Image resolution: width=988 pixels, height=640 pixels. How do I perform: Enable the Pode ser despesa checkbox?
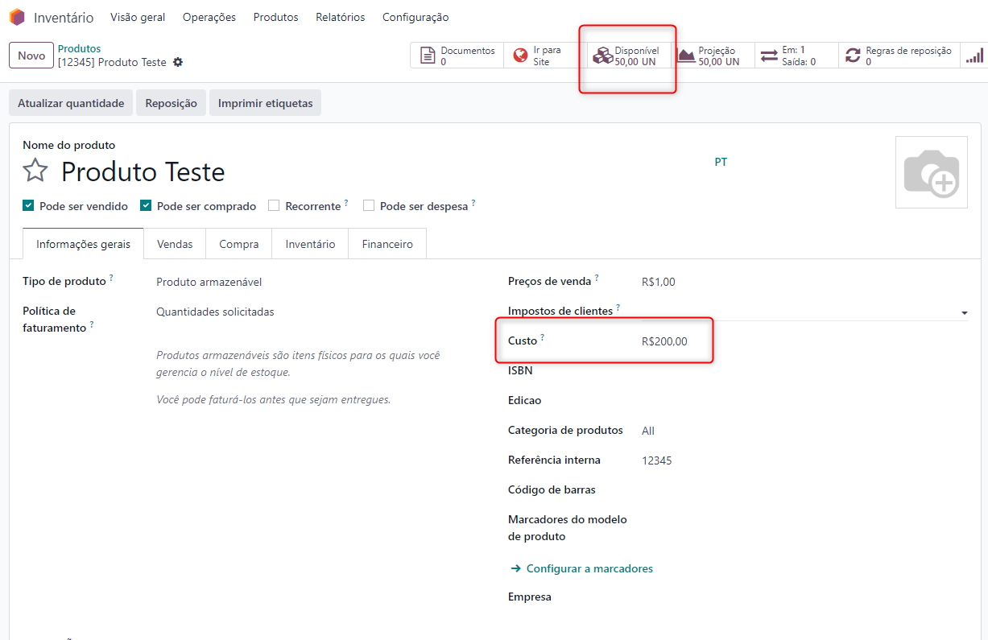coord(369,206)
